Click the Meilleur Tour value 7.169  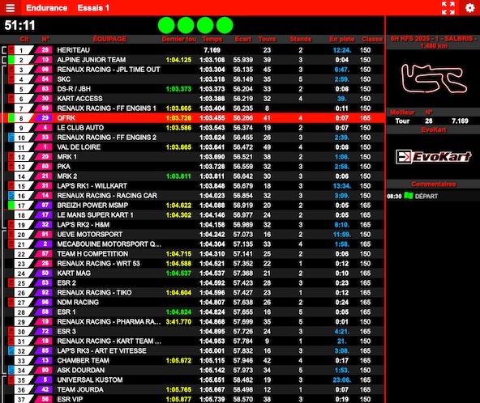coord(460,121)
